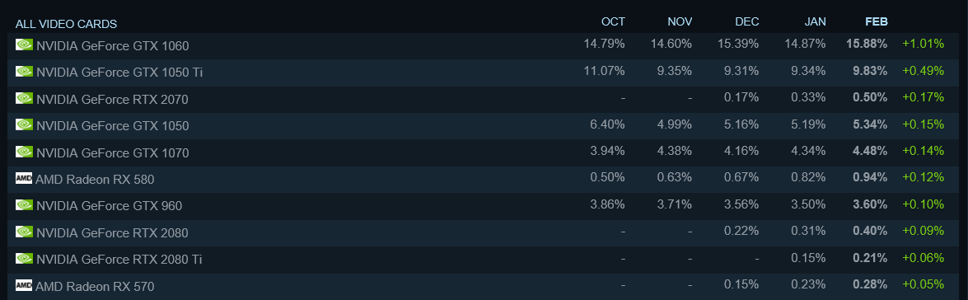Click the AMD logo beside Radeon RX 570

click(23, 285)
